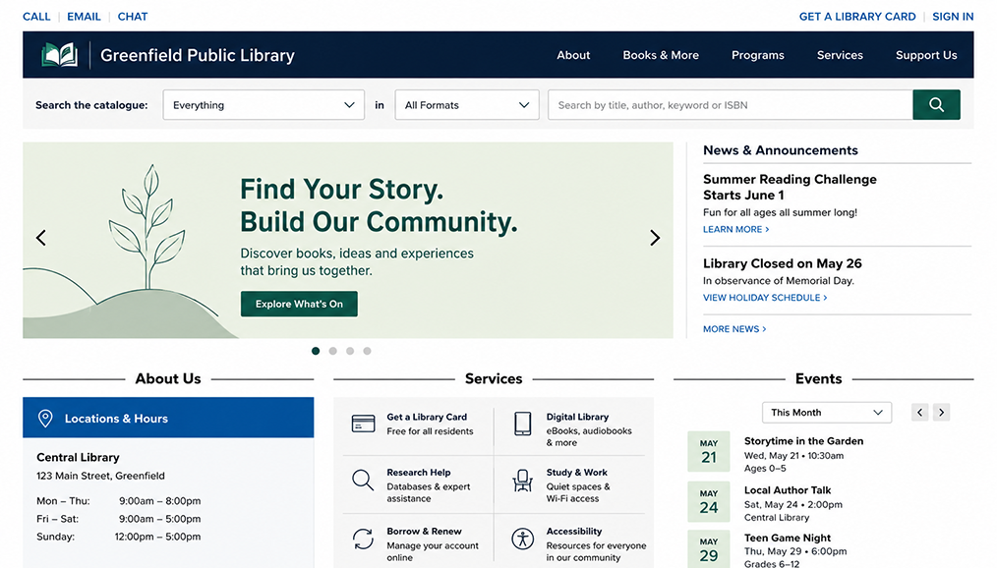Click the Explore What's On button
The width and height of the screenshot is (997, 568).
(299, 304)
